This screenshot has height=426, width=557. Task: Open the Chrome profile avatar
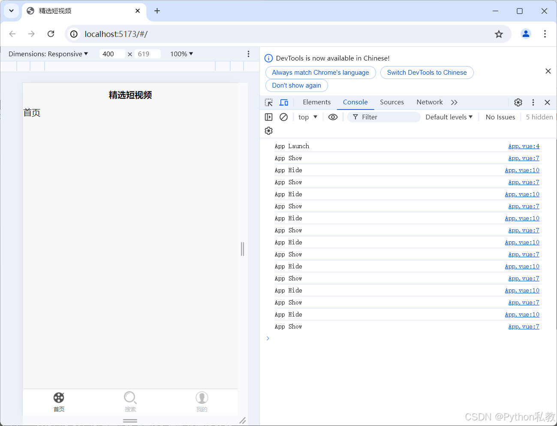click(526, 34)
